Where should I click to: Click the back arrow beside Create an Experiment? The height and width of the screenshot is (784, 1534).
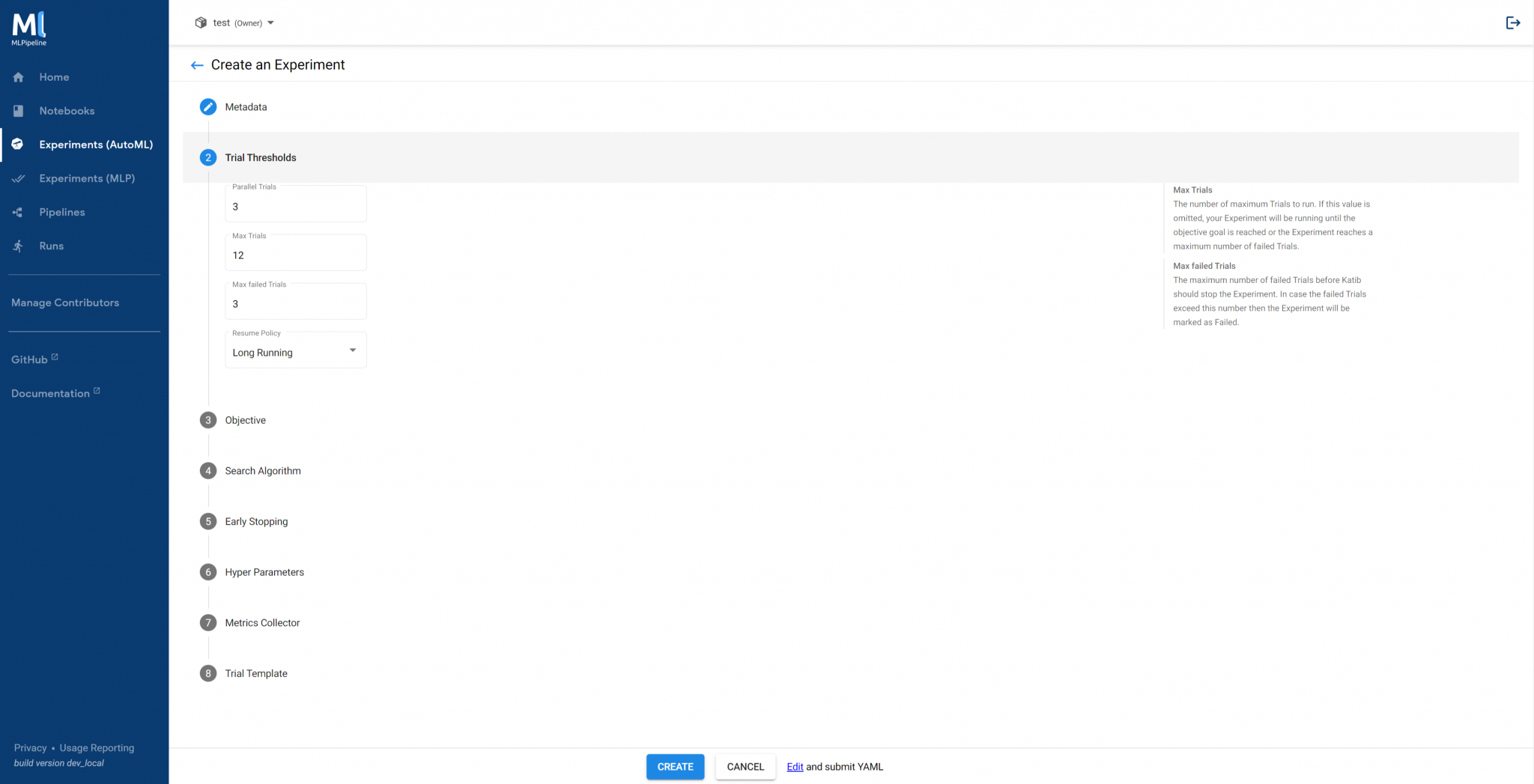pos(196,65)
